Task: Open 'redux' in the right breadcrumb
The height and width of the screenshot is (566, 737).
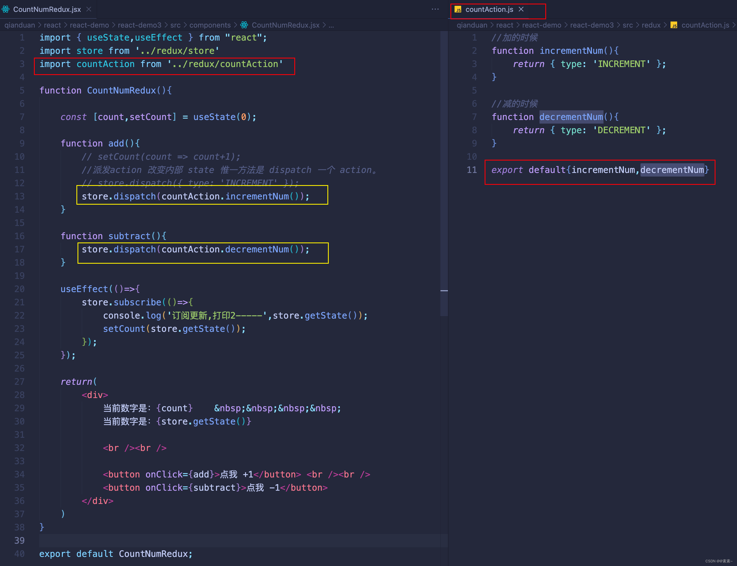Action: click(x=651, y=25)
